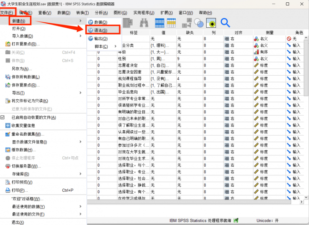This screenshot has height=225, width=309.
Task: Open 打印预览 print preview
Action: 22,182
